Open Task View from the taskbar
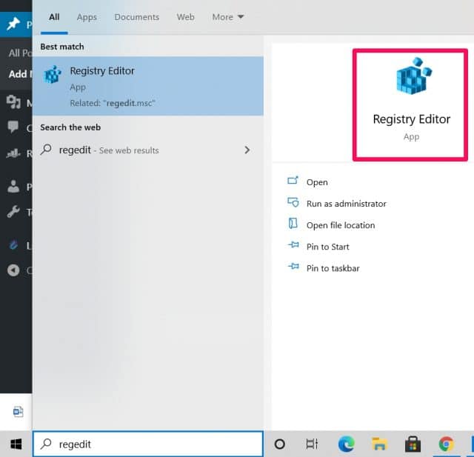 click(x=313, y=444)
